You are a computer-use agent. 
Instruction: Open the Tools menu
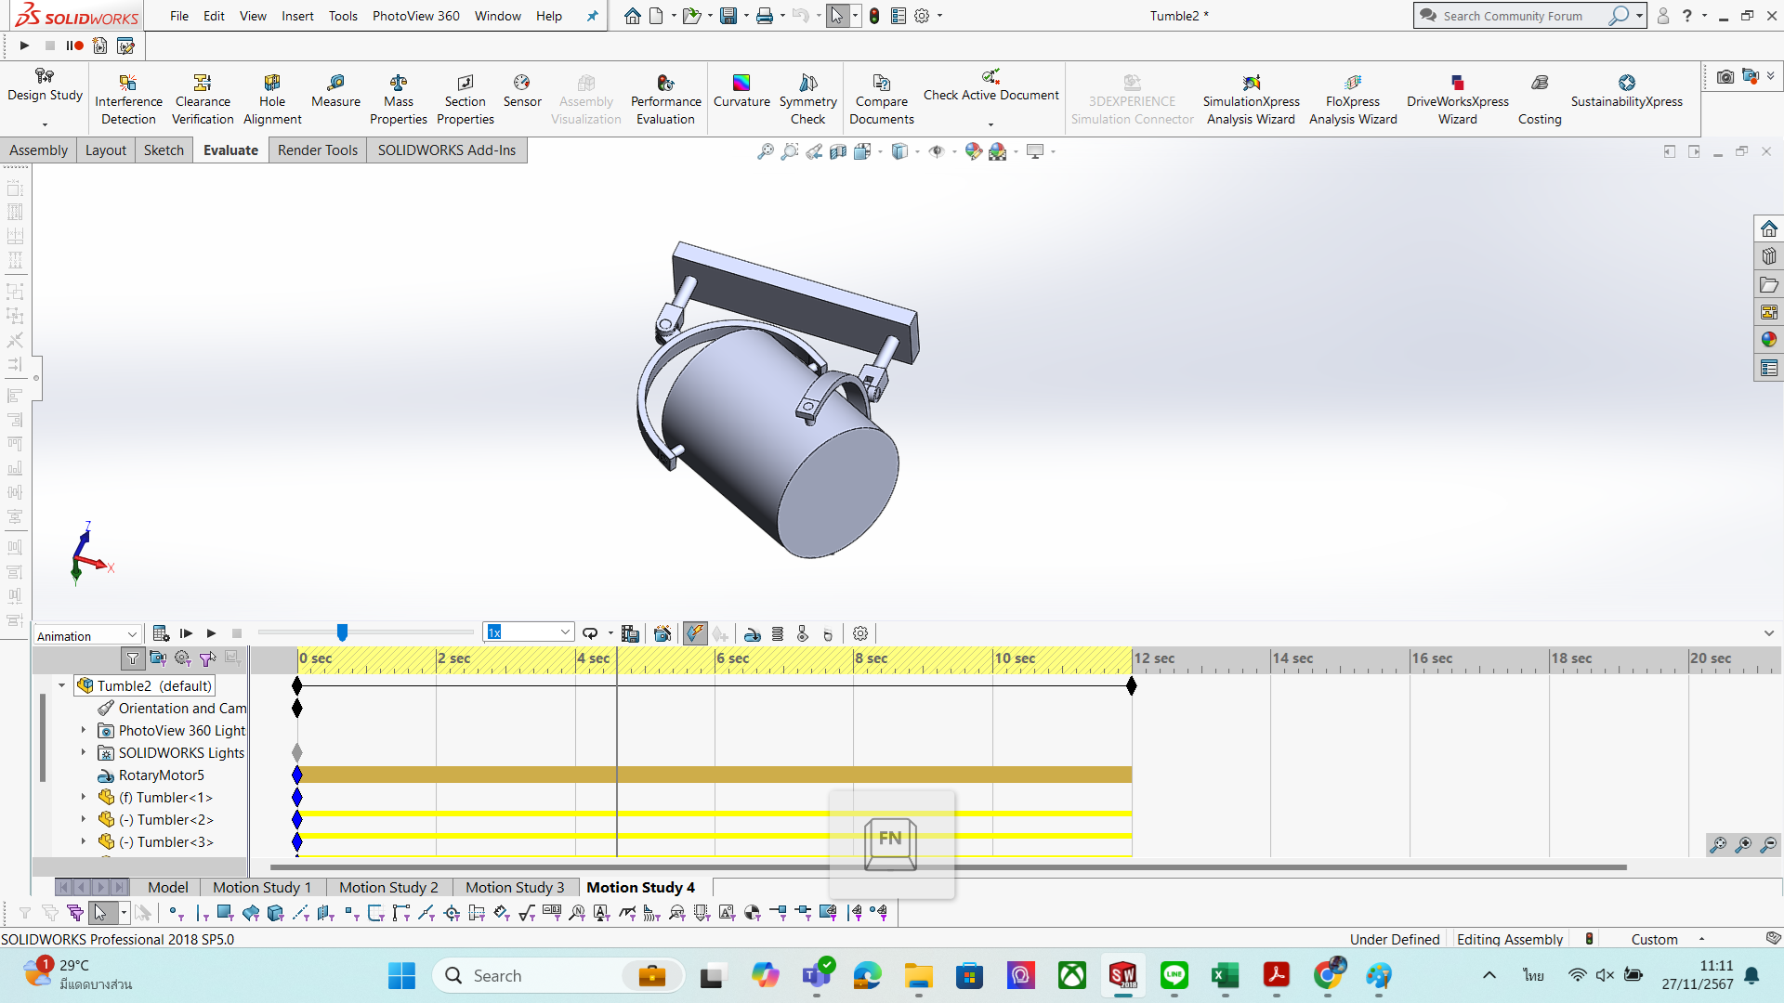[343, 16]
